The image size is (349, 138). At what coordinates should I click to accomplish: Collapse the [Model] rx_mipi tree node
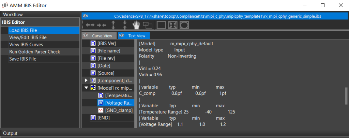pyautogui.click(x=86, y=88)
